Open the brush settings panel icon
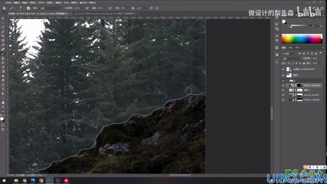Image resolution: width=327 pixels, height=184 pixels. click(28, 8)
